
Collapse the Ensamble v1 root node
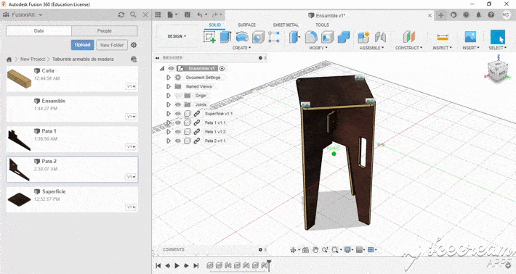click(162, 68)
